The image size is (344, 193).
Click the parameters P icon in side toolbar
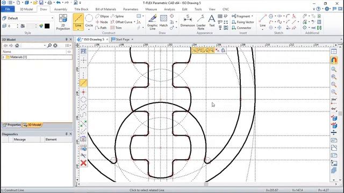pyautogui.click(x=83, y=51)
